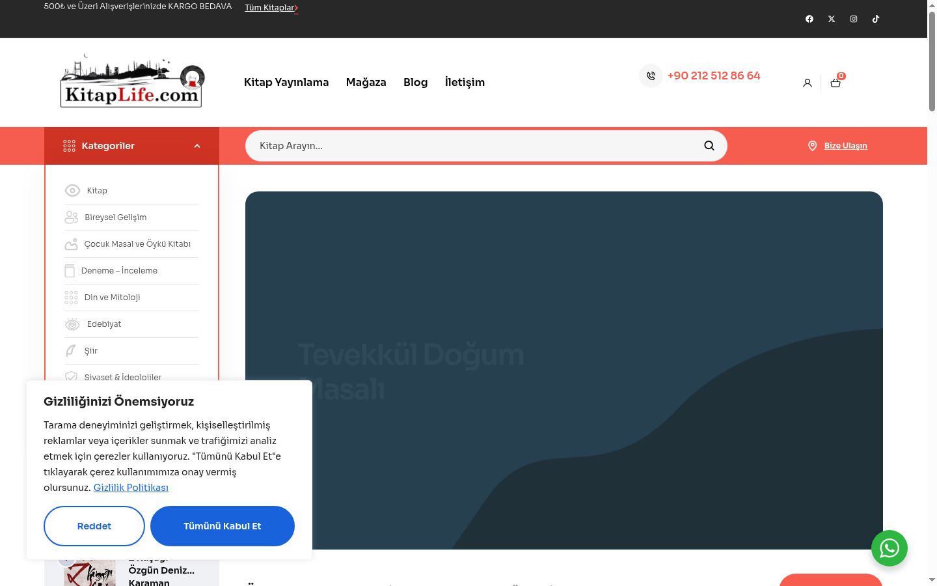Click the Kategoriler grid icon
The height and width of the screenshot is (586, 937).
coord(70,146)
